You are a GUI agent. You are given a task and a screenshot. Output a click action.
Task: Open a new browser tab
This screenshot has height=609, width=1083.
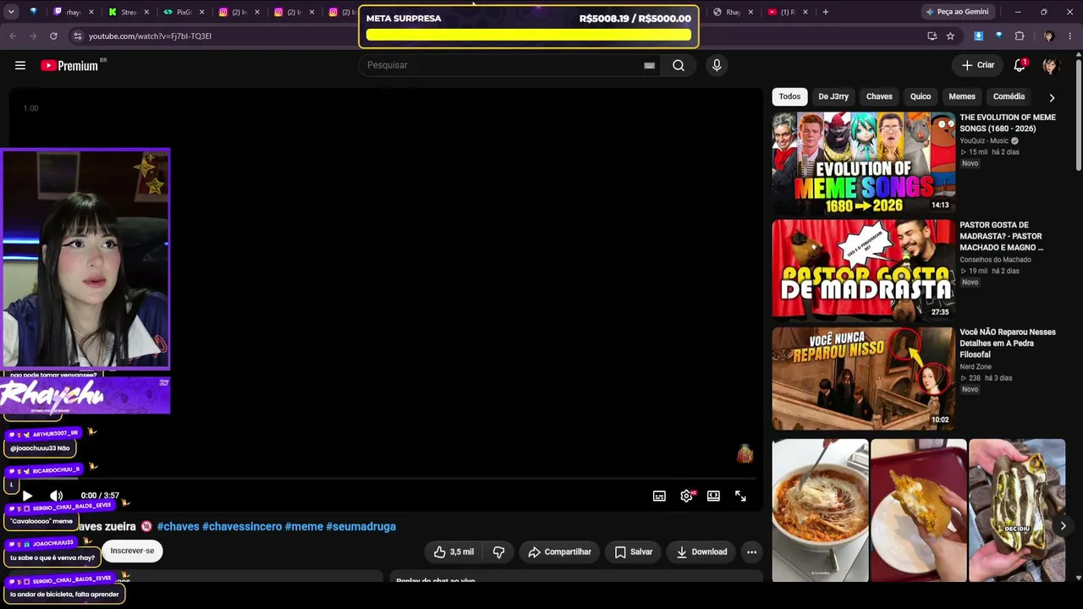pos(826,12)
